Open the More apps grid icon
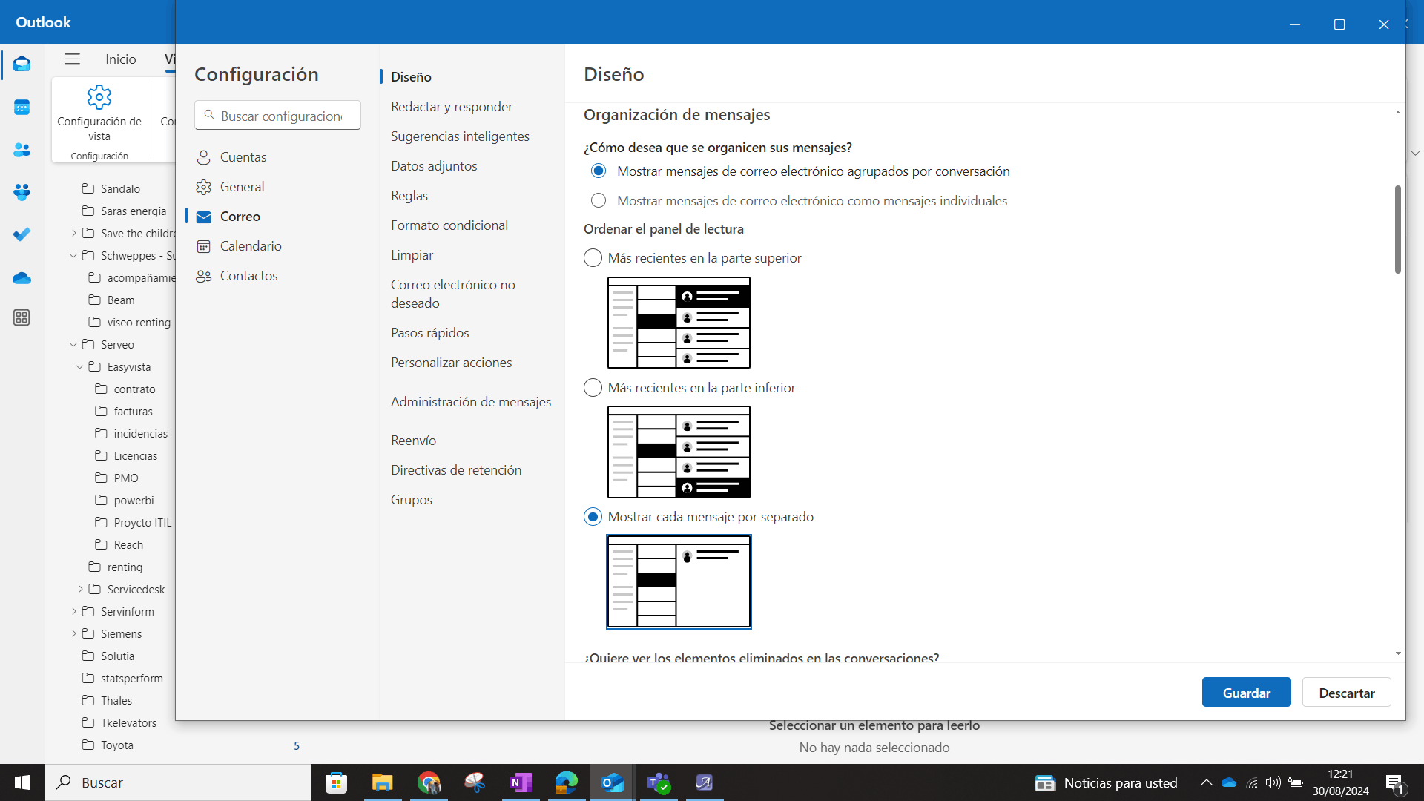The width and height of the screenshot is (1424, 801). [x=22, y=317]
